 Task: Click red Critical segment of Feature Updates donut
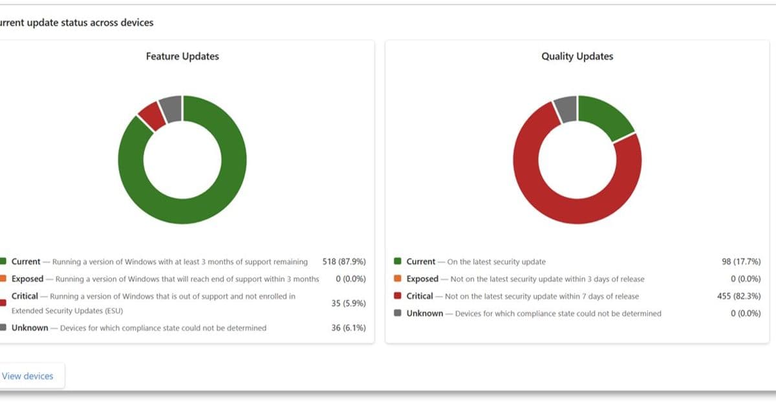pos(152,116)
